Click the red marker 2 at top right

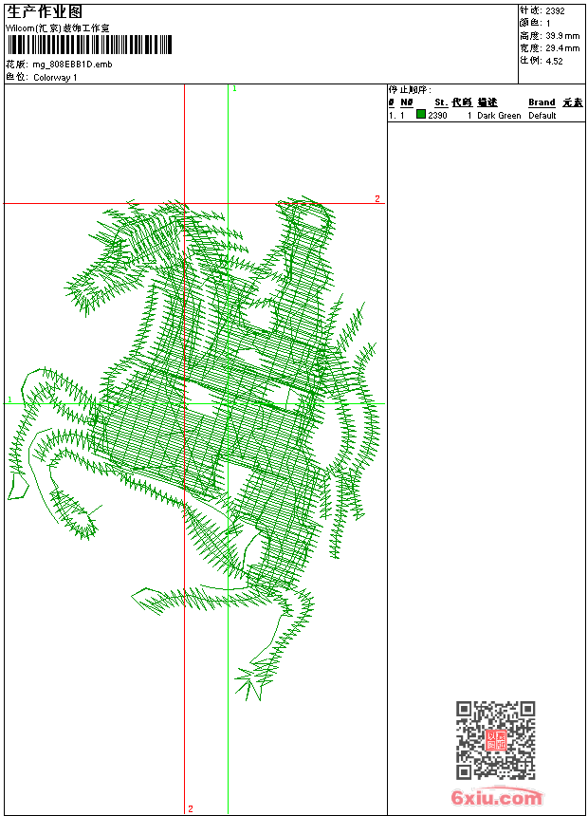[377, 199]
